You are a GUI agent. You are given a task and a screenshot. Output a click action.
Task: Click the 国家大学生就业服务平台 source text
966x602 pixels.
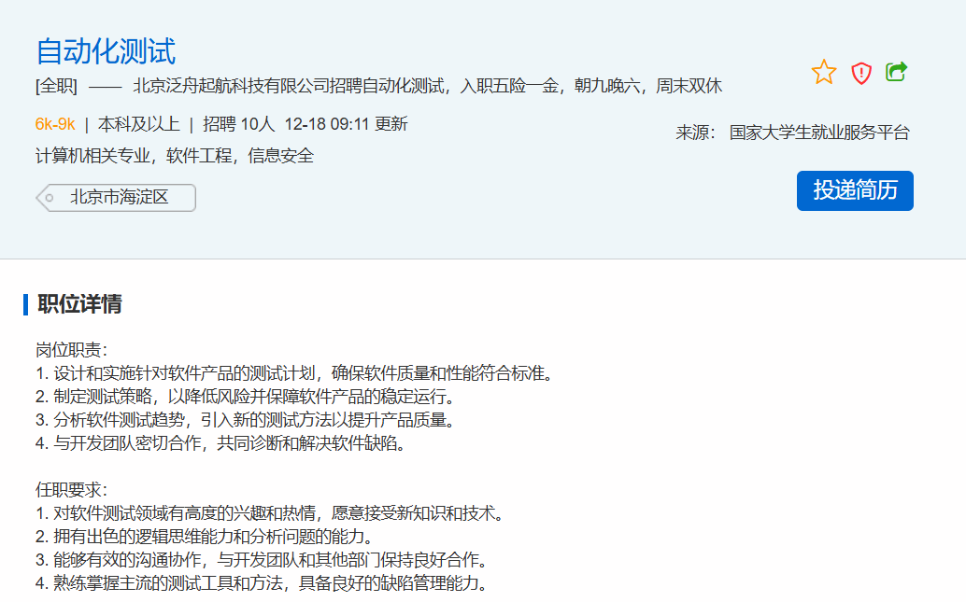(x=819, y=133)
